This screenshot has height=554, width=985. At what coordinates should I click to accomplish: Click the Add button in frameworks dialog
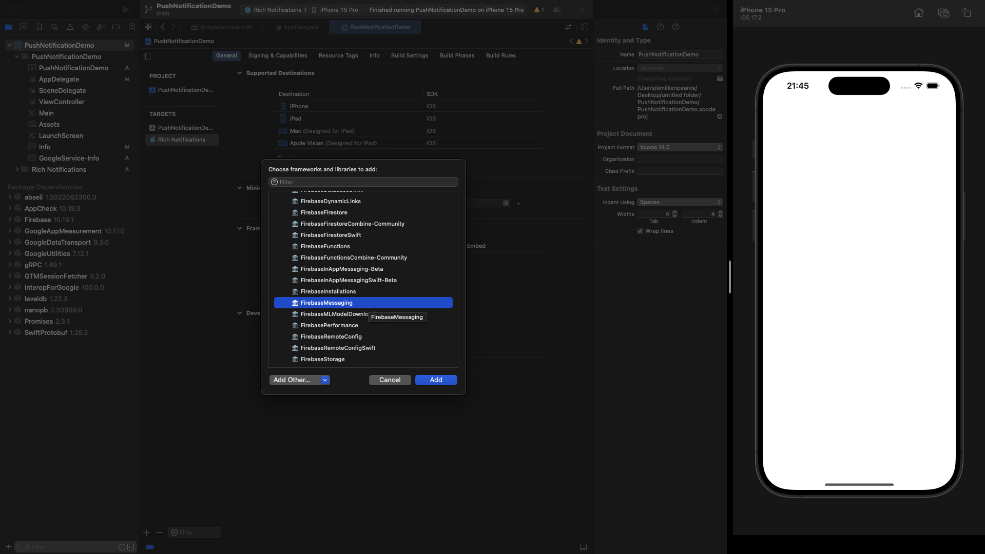[x=436, y=380]
